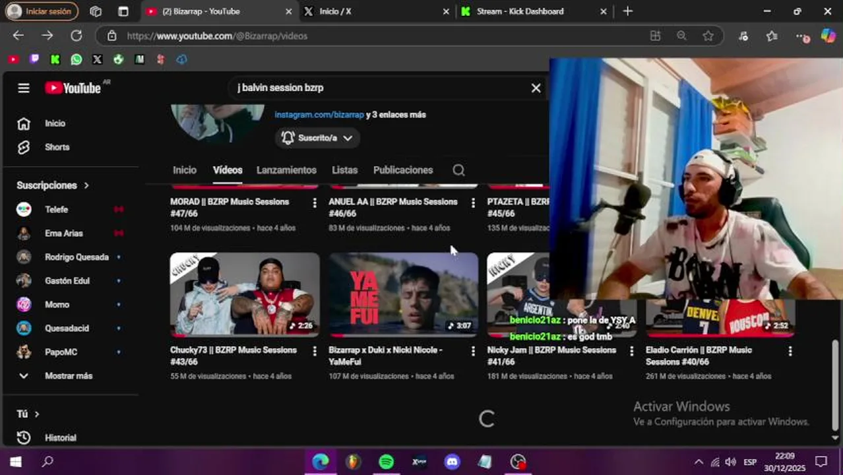The image size is (843, 475).
Task: Open the YouTube hamburger guide menu
Action: (24, 88)
